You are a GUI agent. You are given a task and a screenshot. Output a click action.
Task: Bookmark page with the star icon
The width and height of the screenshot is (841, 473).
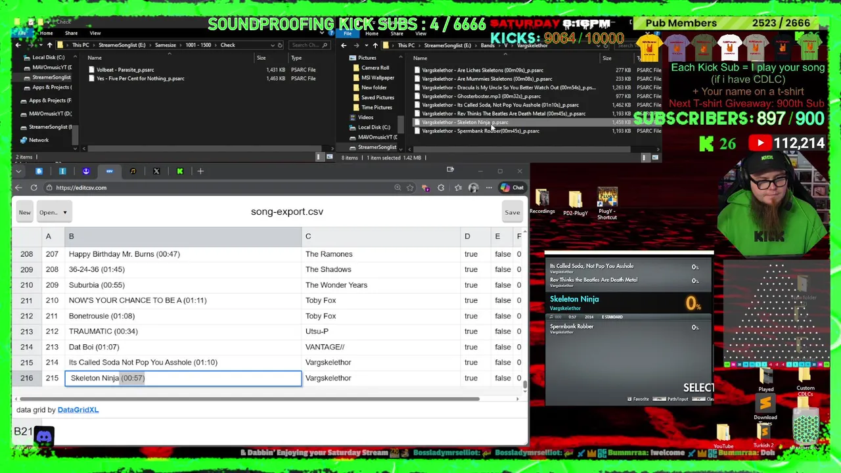(410, 188)
